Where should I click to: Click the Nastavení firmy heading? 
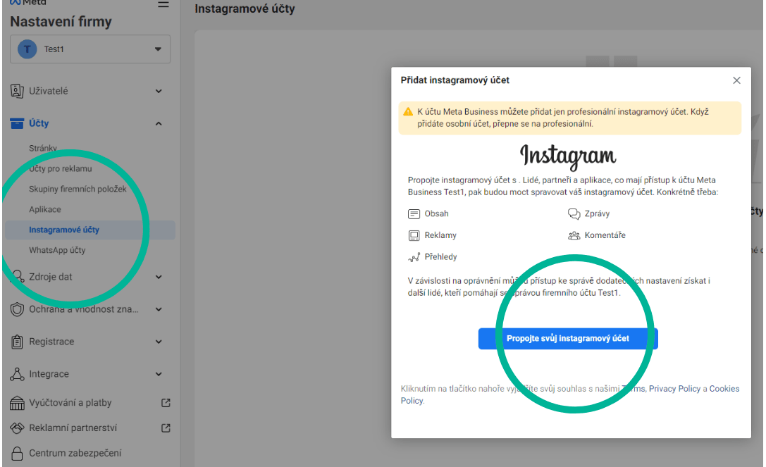coord(61,22)
